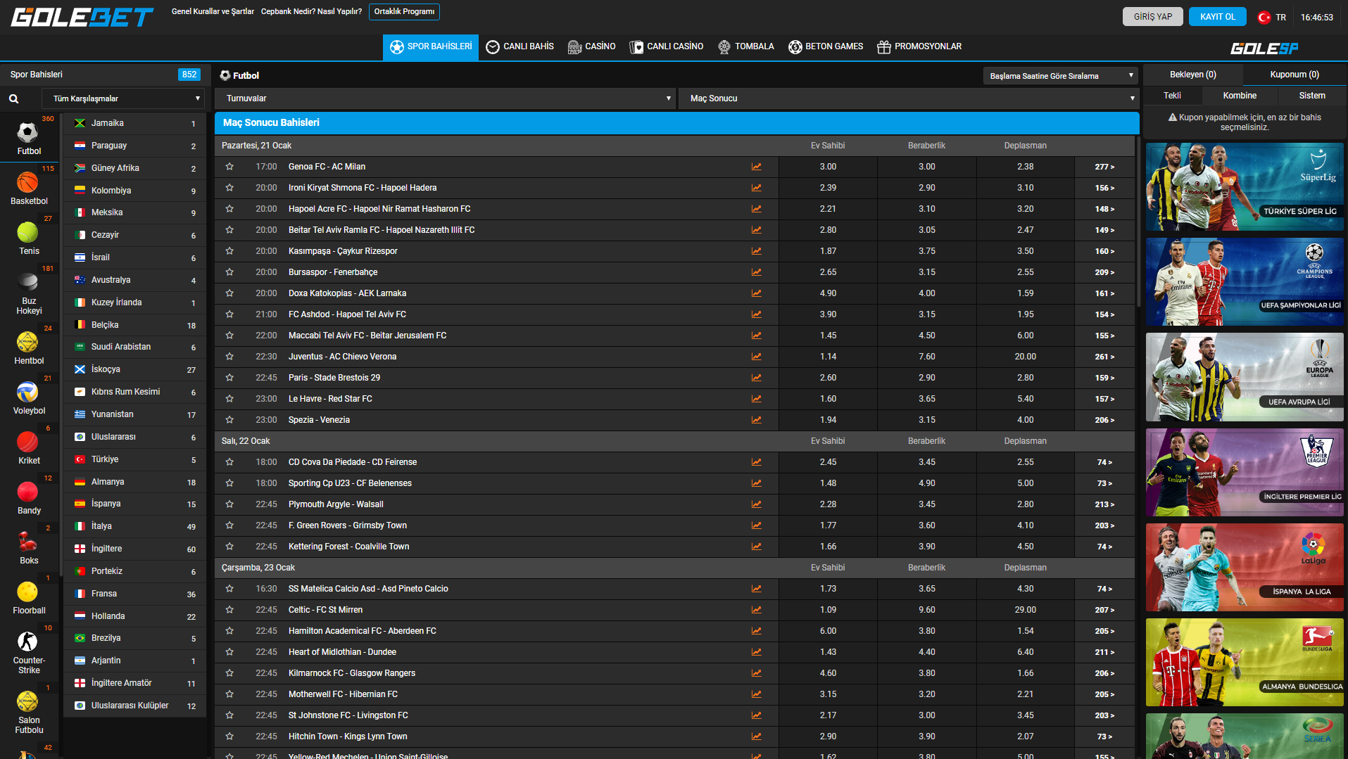Switch to the Kombine coupon tab
This screenshot has width=1348, height=759.
click(1239, 96)
